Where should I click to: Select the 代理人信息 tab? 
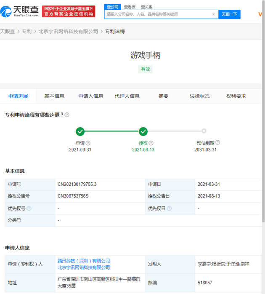coord(127,96)
